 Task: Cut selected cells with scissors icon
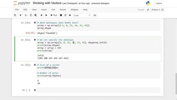[x=26, y=15]
